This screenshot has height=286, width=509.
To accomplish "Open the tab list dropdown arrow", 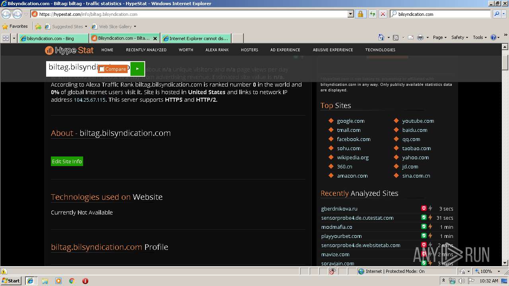I will coord(14,38).
